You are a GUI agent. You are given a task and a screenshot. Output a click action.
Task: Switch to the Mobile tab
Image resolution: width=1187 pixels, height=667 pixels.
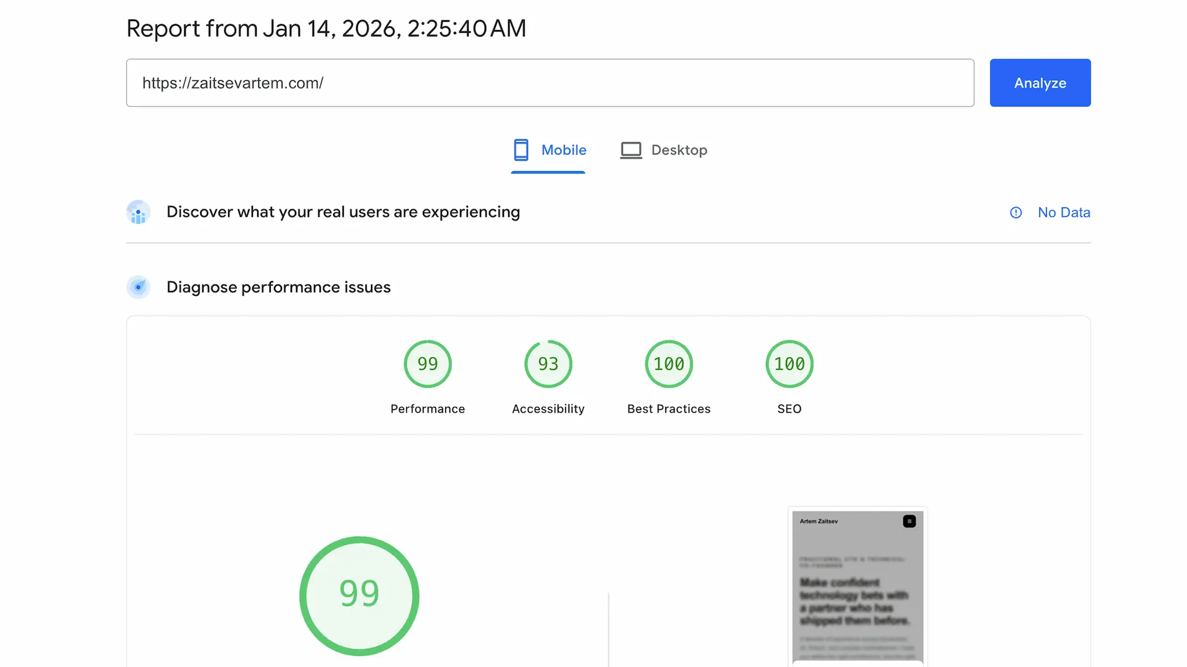pos(563,149)
